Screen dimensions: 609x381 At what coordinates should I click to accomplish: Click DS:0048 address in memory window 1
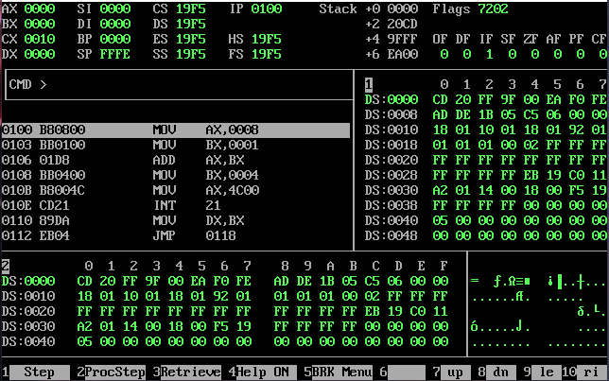click(391, 236)
